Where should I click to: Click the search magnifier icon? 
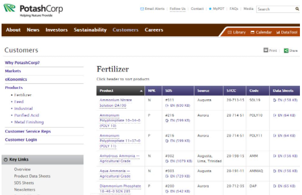coord(297,9)
